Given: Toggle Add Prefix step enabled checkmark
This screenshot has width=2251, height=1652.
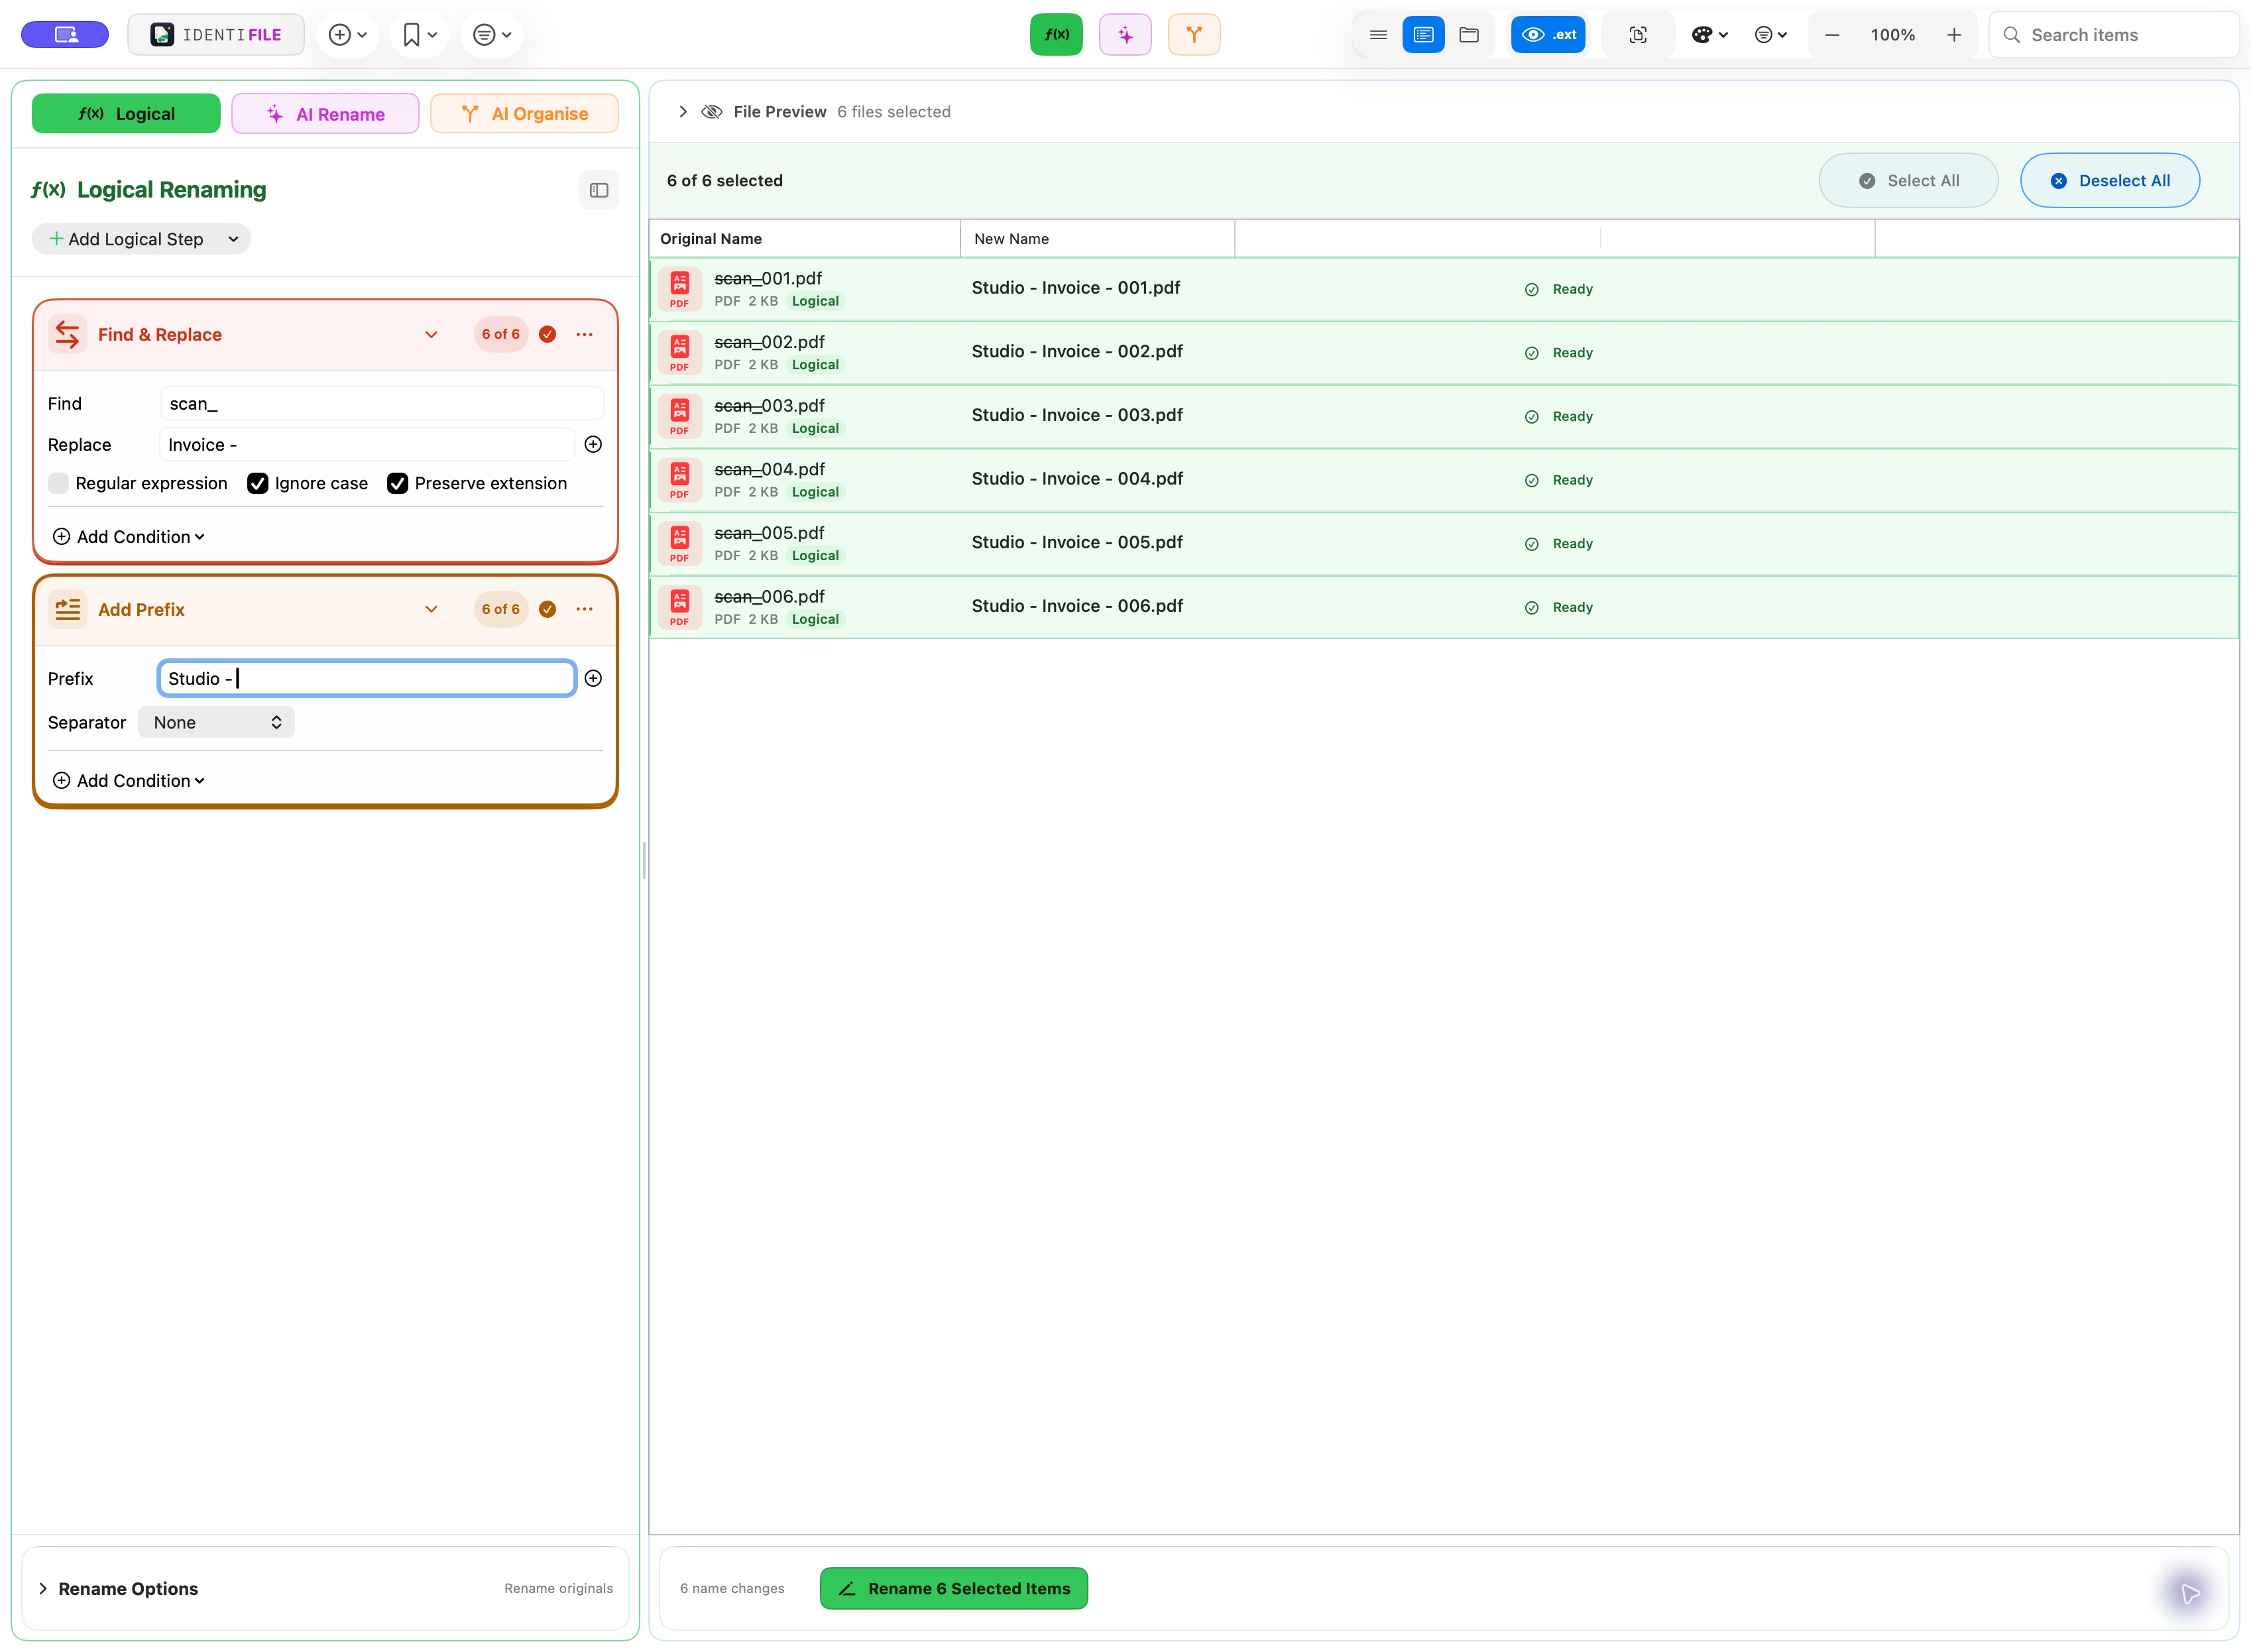Looking at the screenshot, I should tap(547, 609).
